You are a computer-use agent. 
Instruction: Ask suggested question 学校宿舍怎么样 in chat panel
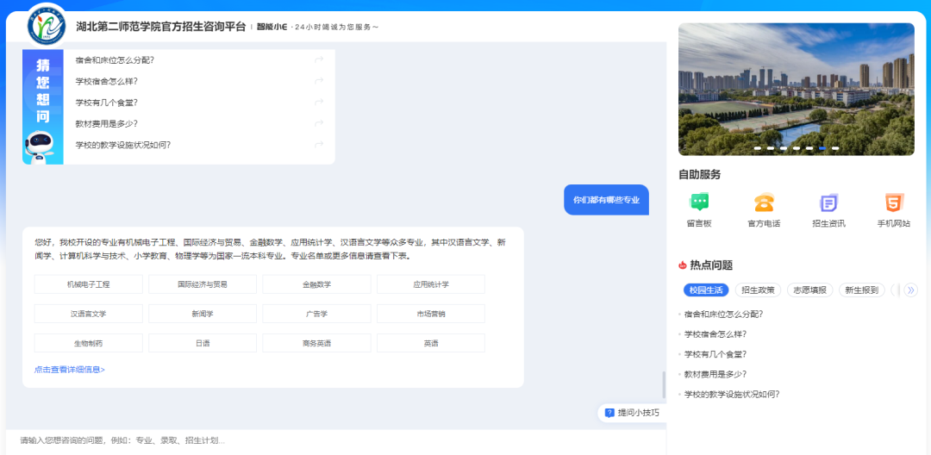point(106,81)
